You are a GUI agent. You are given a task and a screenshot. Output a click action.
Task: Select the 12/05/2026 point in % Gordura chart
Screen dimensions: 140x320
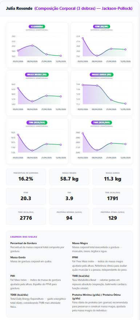coord(61,56)
